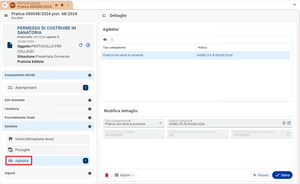Click the Proroghe icon

click(x=10, y=150)
